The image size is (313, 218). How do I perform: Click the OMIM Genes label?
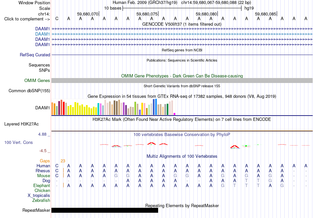point(37,80)
